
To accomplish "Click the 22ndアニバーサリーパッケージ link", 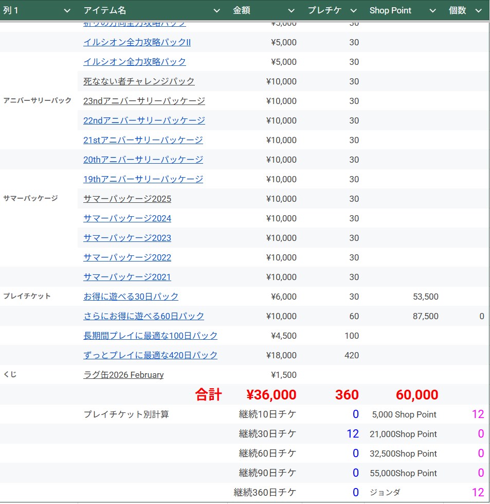I will pyautogui.click(x=144, y=120).
